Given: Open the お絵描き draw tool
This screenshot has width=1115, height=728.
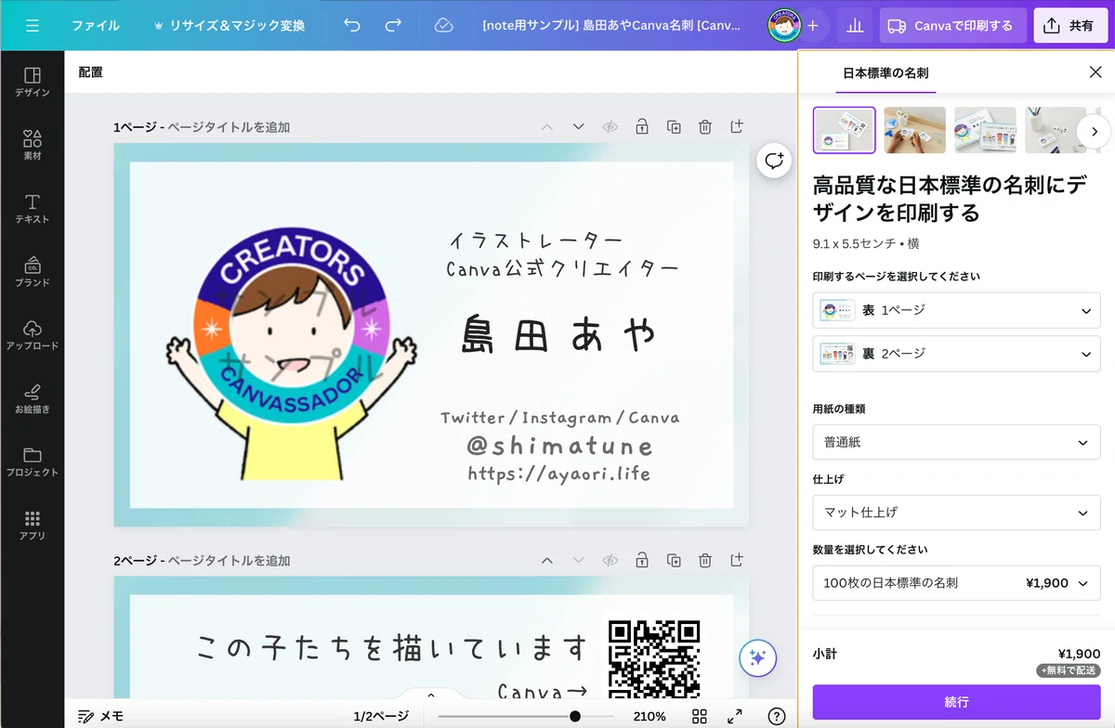Looking at the screenshot, I should (32, 397).
